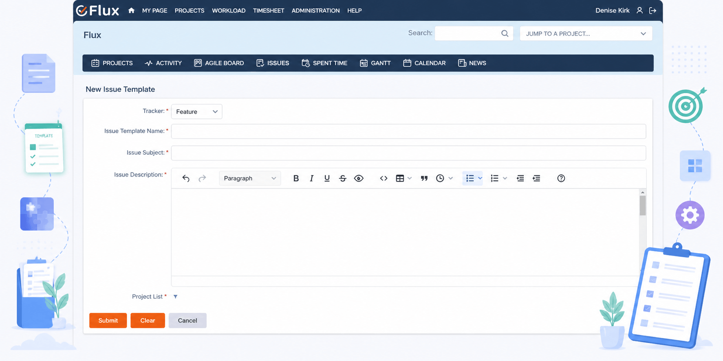Click the logout icon
This screenshot has height=361, width=723.
(x=652, y=11)
